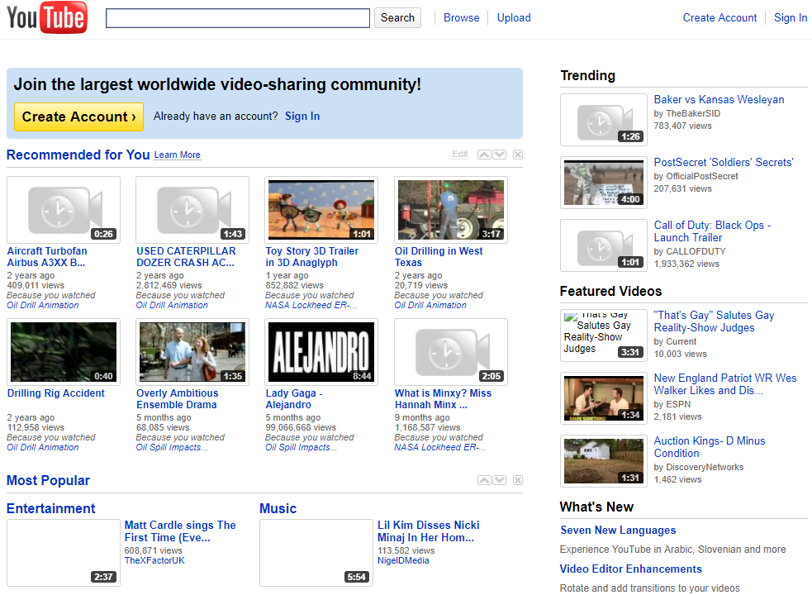This screenshot has height=595, width=812.
Task: Open Drilling Rig Accident title link
Action: [x=56, y=393]
